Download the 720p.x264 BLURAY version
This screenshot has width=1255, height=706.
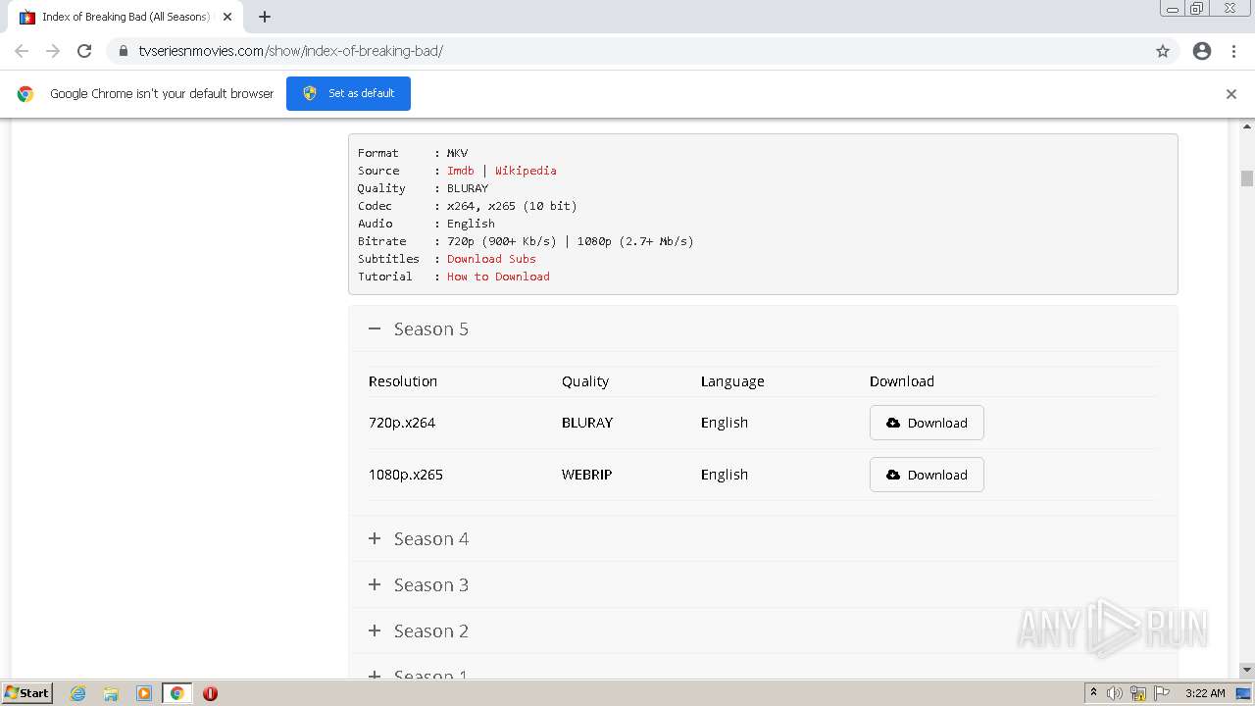[x=927, y=423]
